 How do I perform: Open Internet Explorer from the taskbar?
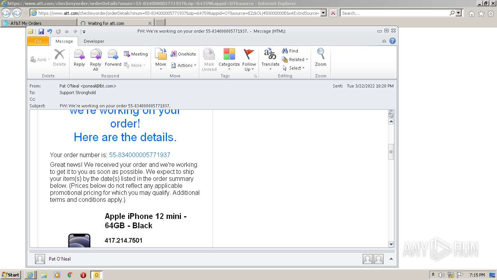(30, 275)
